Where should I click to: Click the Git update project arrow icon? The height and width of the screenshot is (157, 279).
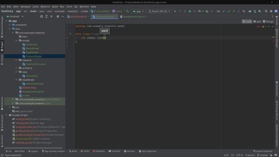224,11
